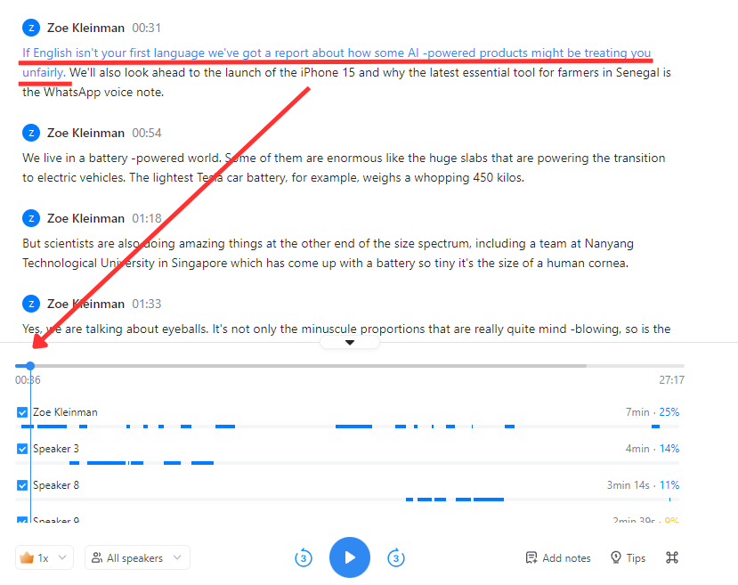
Task: Uncheck the Zoe Kleinman speaker checkbox
Action: coord(22,412)
